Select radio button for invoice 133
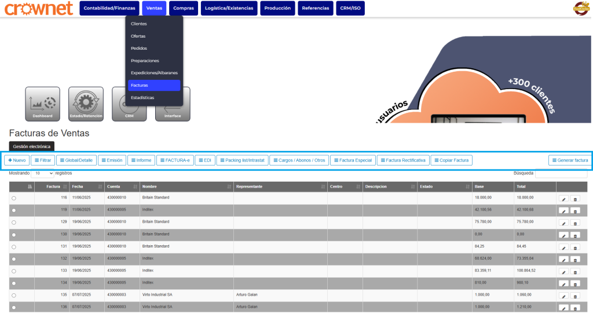Image resolution: width=593 pixels, height=313 pixels. (14, 271)
